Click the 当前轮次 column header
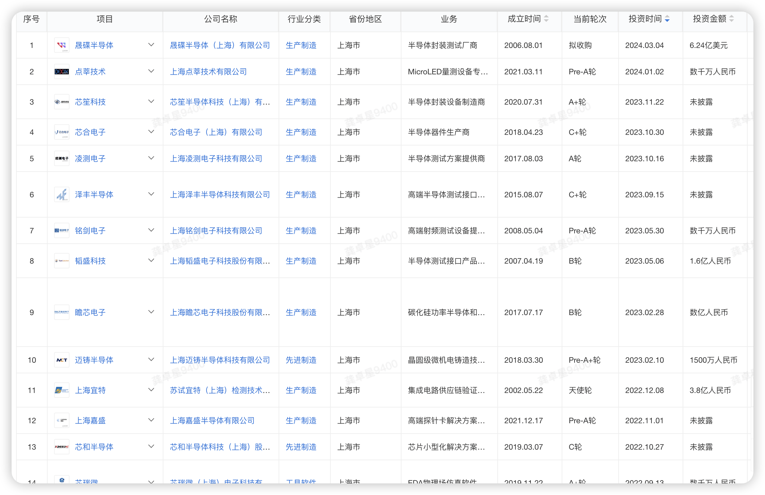This screenshot has height=495, width=765. [590, 19]
